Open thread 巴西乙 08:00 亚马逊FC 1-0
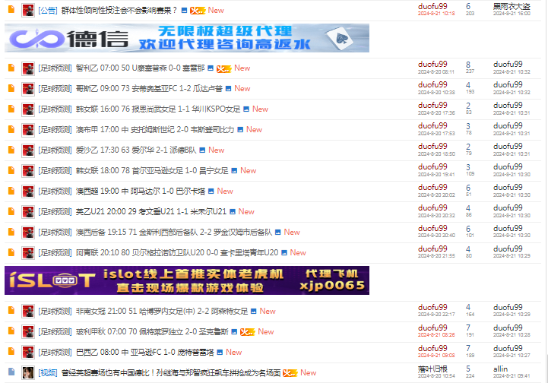This screenshot has height=383, width=548. click(x=144, y=353)
